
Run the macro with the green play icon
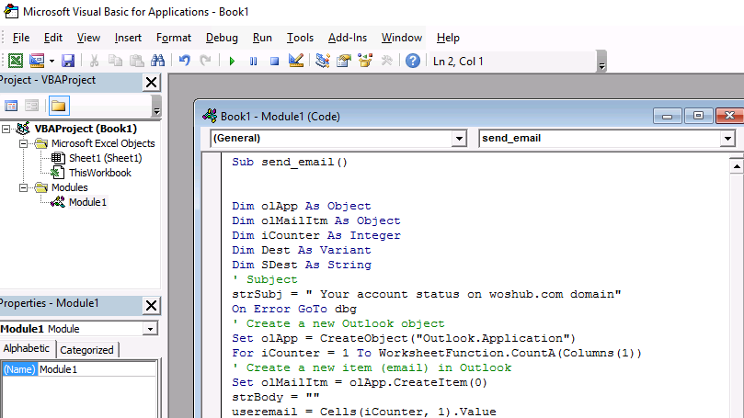pos(232,62)
